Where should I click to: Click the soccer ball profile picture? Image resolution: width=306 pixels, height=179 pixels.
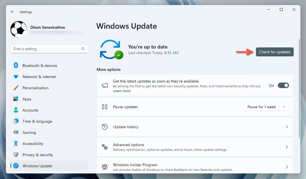pyautogui.click(x=19, y=29)
